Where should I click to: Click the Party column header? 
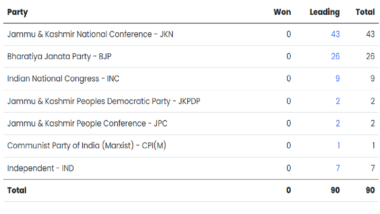(x=18, y=12)
